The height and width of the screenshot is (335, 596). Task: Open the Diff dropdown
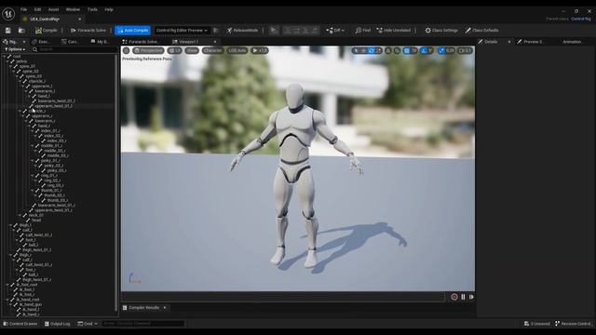click(335, 31)
